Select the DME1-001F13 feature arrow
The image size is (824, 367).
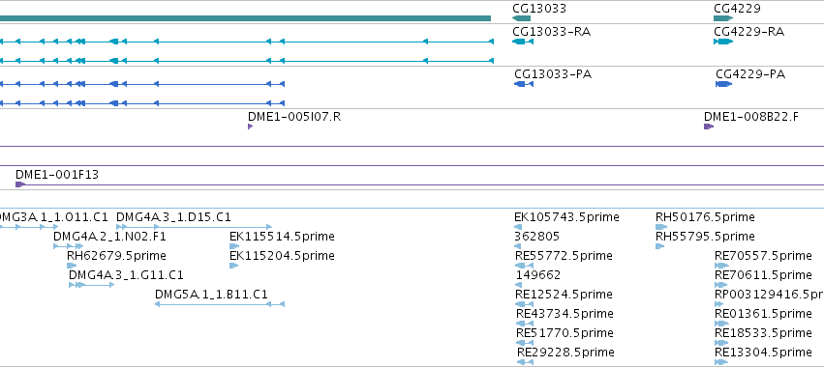(20, 184)
